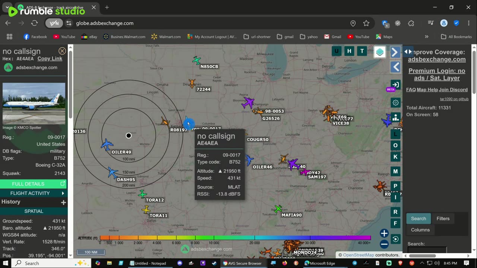The image size is (477, 268).
Task: Expand History with the plus icon
Action: tap(63, 202)
